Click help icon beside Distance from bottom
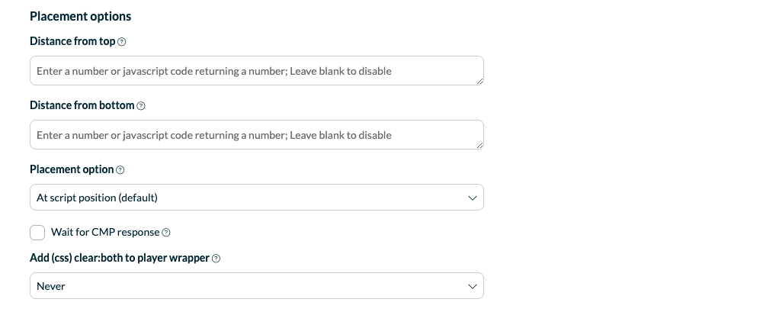The width and height of the screenshot is (760, 312). [140, 106]
